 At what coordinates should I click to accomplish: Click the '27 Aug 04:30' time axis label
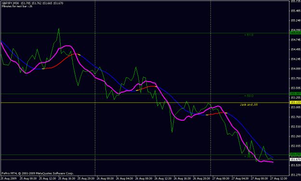click(240, 178)
